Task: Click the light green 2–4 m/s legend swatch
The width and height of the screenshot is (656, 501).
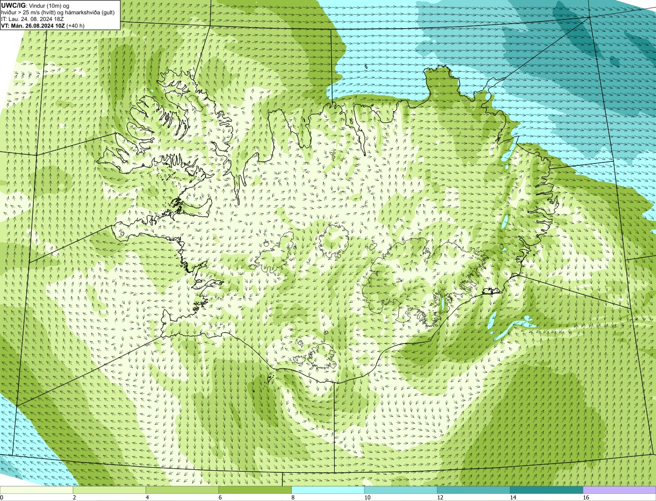Action: 109,490
